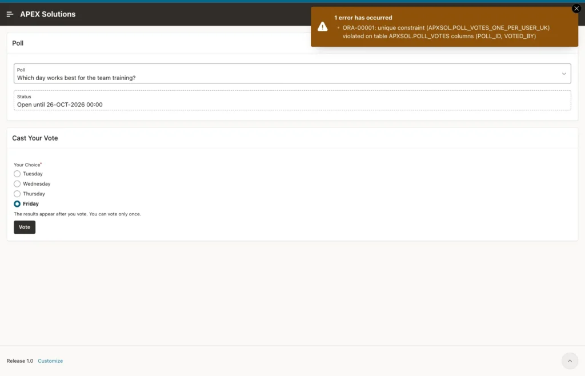
Task: Click the Vote button
Action: click(25, 227)
